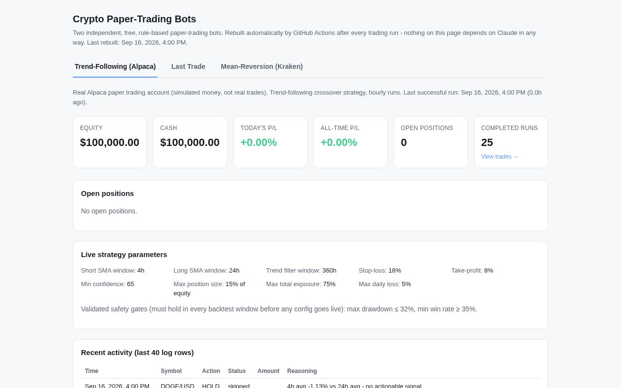Click the Symbol column header
Screen dimensions: 621x388
click(x=171, y=371)
